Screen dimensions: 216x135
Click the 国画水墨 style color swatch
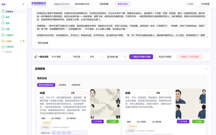pyautogui.click(x=108, y=57)
